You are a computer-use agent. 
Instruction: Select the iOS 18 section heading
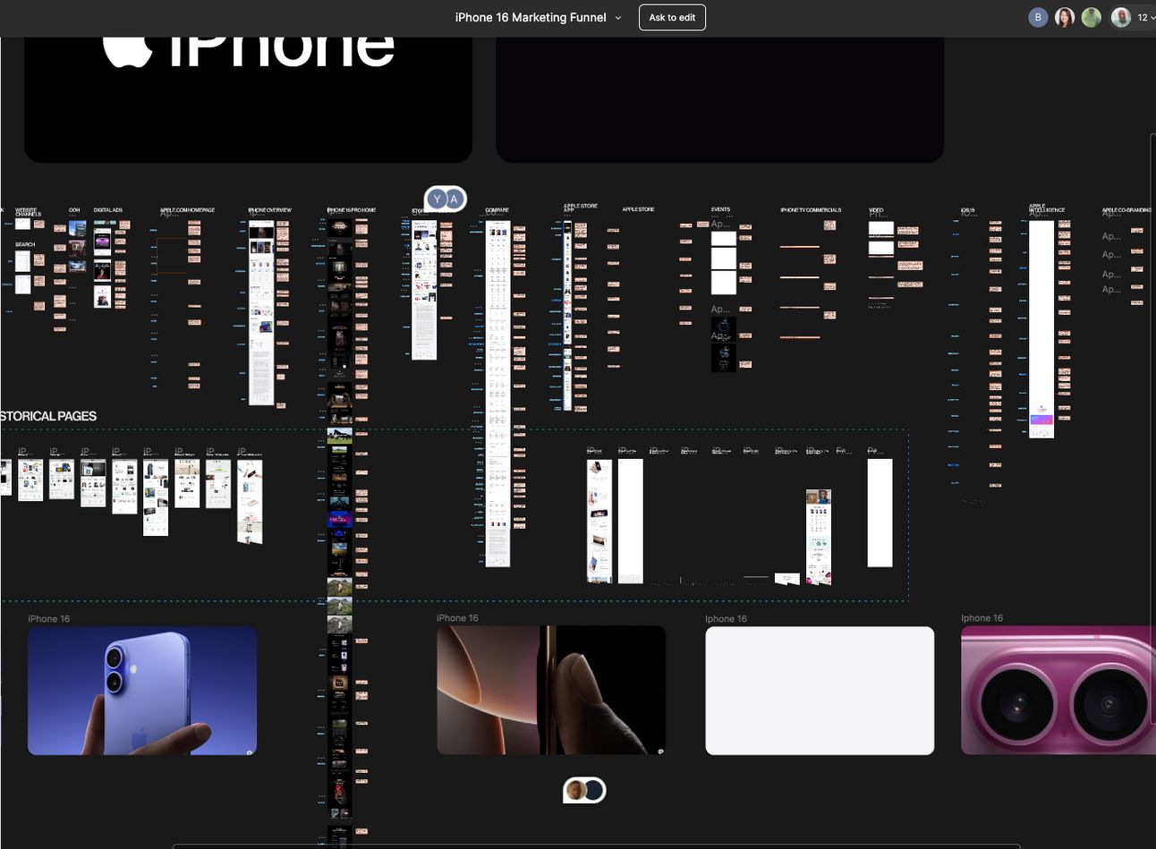(967, 210)
